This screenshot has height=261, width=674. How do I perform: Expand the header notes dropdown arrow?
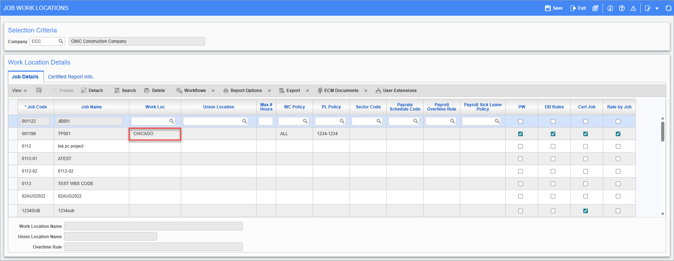657,9
